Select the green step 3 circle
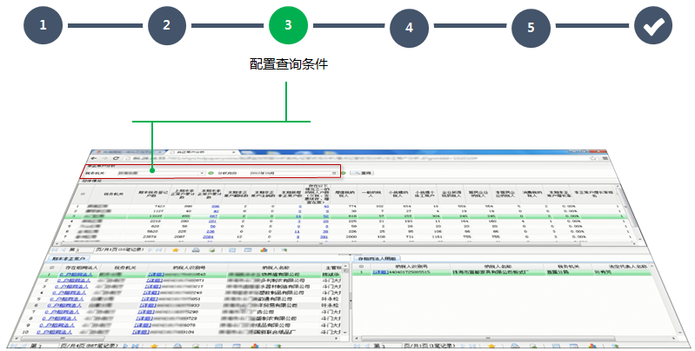Screen dimensions: 695x351 click(288, 26)
